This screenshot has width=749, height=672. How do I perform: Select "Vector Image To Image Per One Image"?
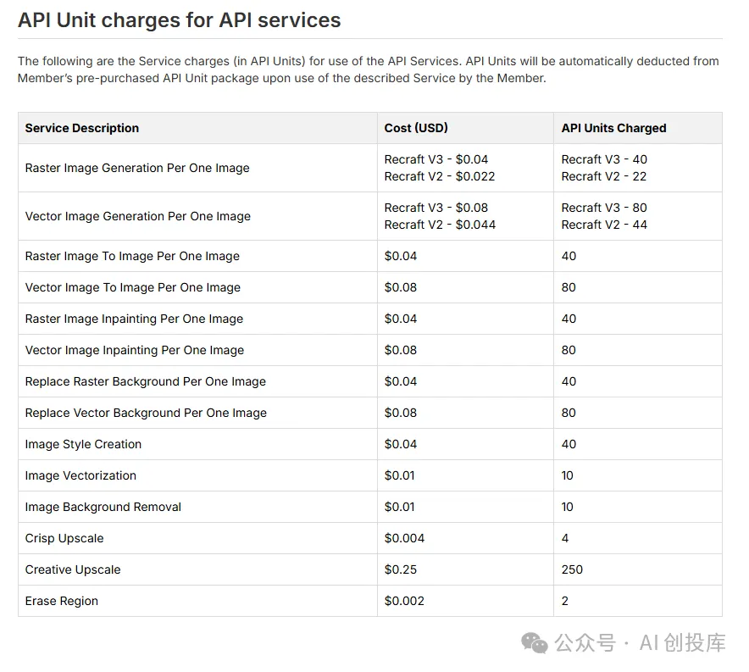pos(133,287)
